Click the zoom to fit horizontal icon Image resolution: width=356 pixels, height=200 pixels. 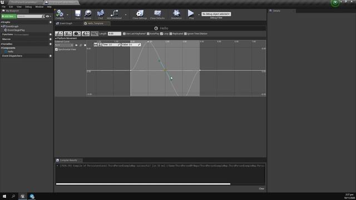(x=96, y=44)
